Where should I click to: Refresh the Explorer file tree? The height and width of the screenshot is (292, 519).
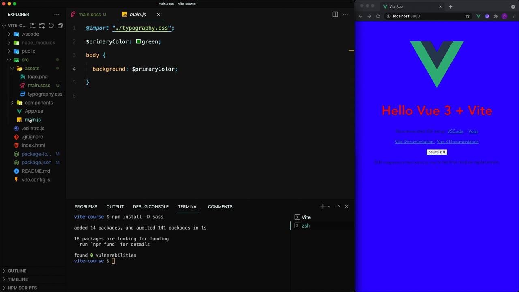pyautogui.click(x=51, y=26)
